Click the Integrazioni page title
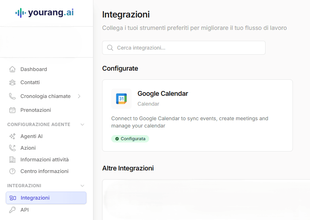 tap(126, 15)
